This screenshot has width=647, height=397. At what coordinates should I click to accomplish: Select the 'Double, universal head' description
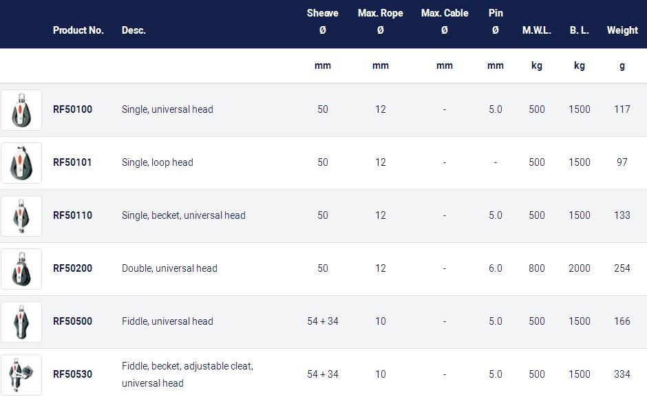point(169,268)
